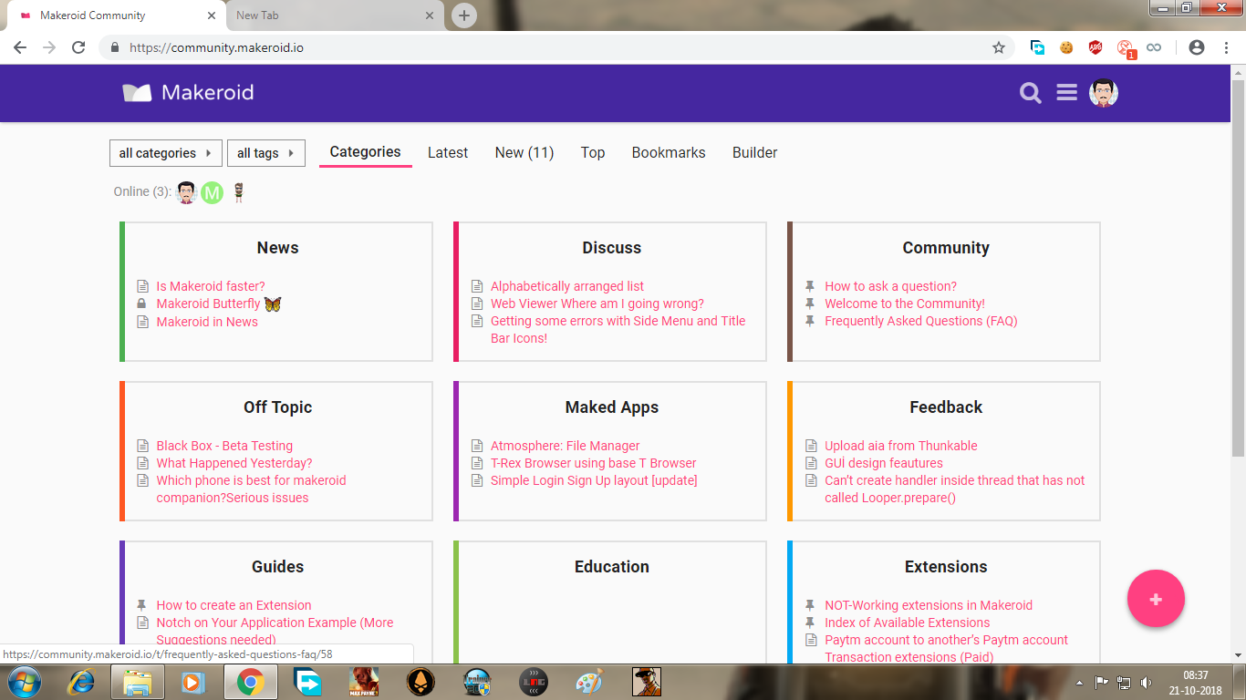Open the New (11) tab
Viewport: 1246px width, 700px height.
point(524,153)
